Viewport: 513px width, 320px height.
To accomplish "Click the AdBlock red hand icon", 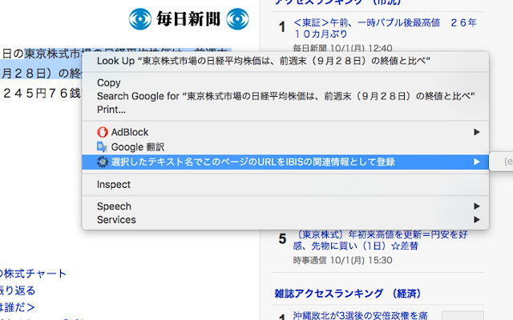I will click(x=103, y=132).
